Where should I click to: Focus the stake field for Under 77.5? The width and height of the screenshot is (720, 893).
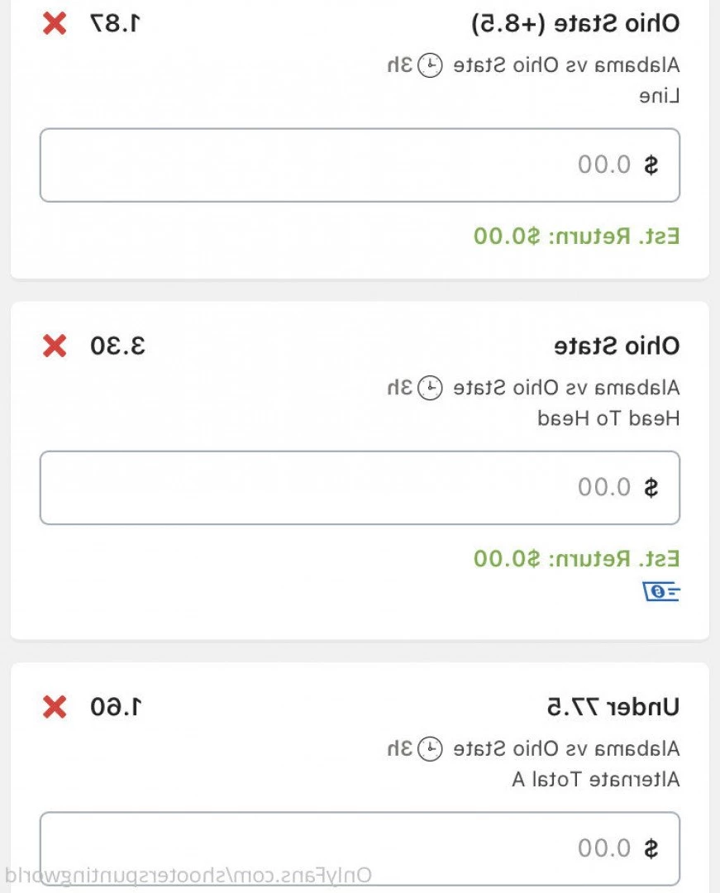360,848
